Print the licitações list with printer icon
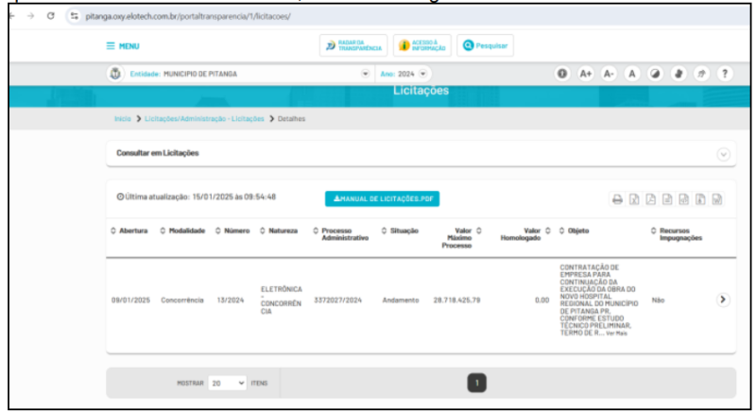Screen dimensions: 756x412 coord(617,199)
